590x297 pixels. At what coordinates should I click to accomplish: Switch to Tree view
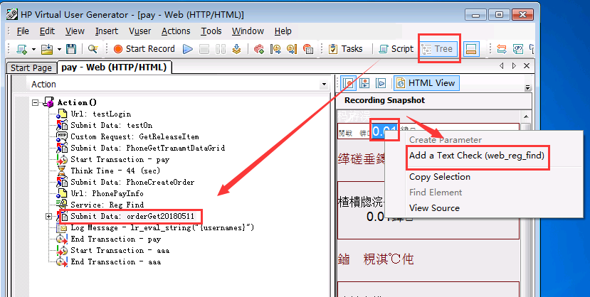point(439,49)
